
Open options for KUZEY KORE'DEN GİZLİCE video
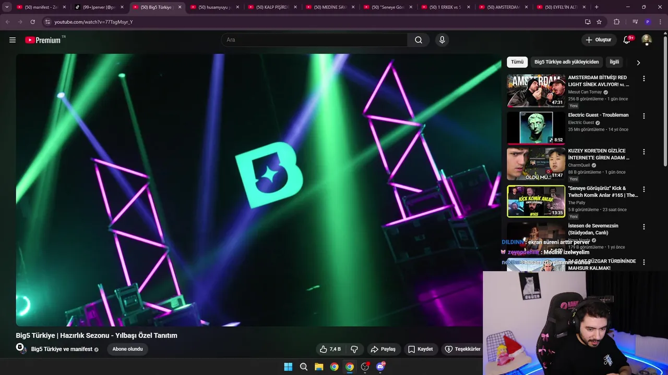(643, 152)
